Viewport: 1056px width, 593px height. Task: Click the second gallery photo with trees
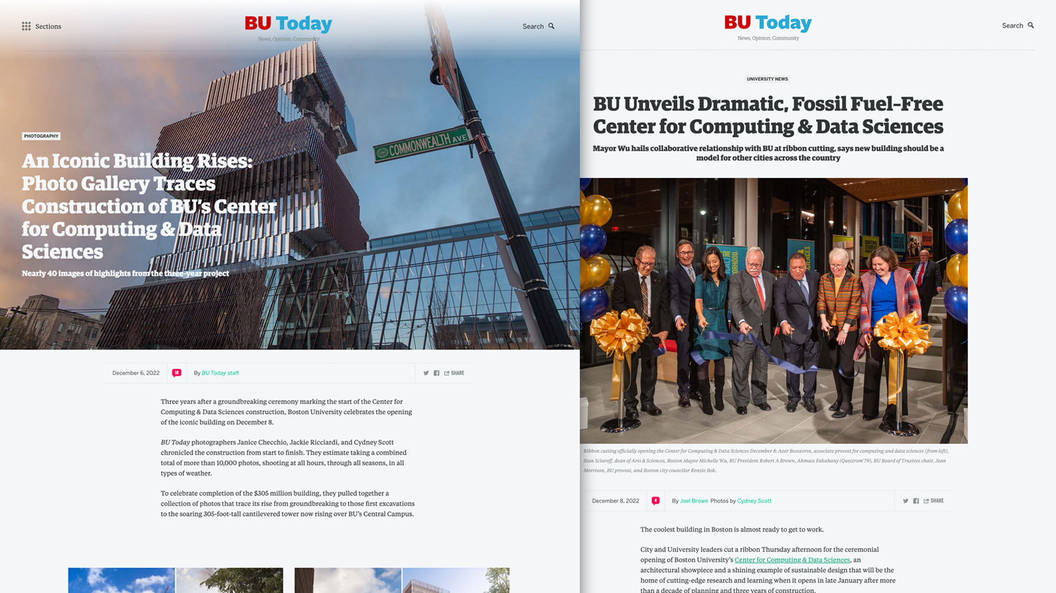point(230,580)
